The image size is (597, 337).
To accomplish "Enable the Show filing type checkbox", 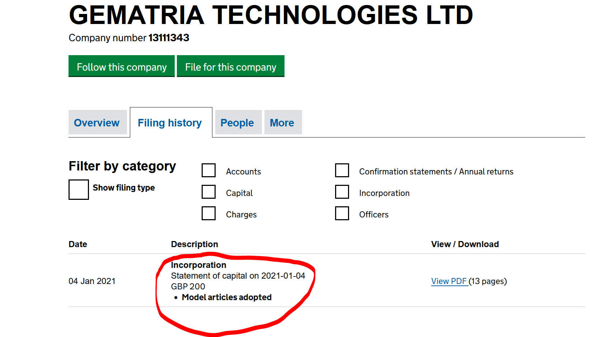I will (x=79, y=189).
